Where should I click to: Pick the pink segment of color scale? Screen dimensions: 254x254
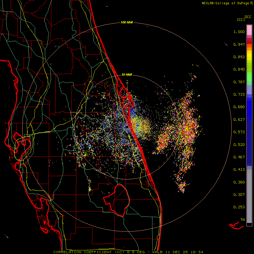coord(249,30)
